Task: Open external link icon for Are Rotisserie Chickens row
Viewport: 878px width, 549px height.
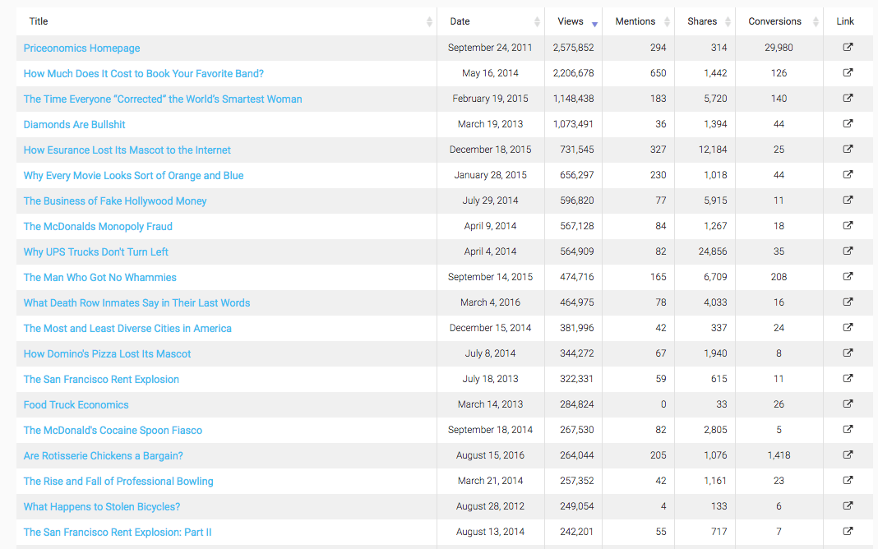Action: tap(848, 455)
